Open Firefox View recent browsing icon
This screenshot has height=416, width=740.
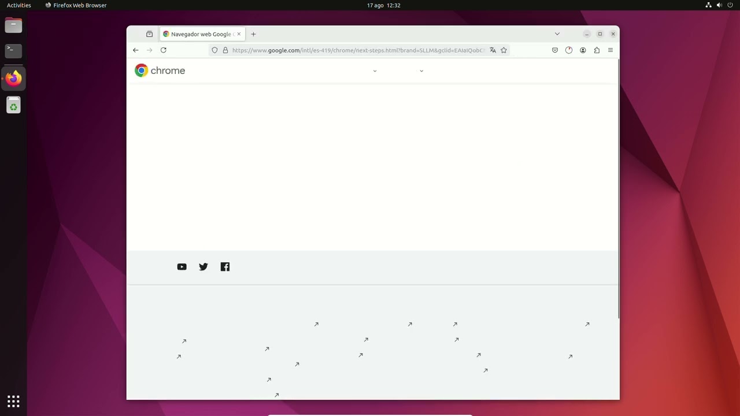(x=149, y=34)
